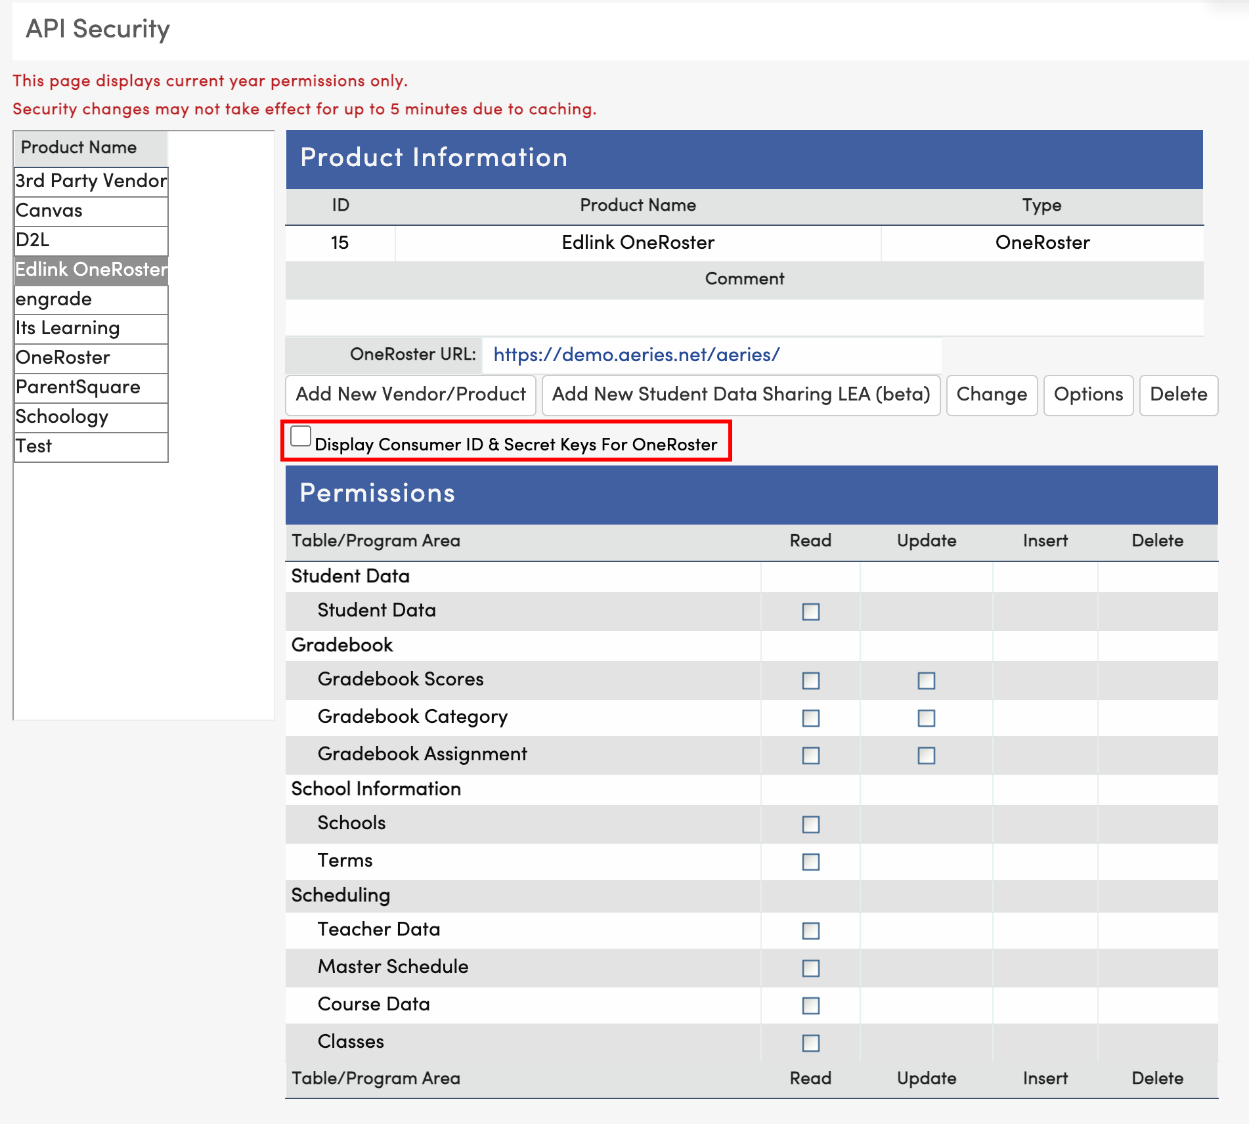Screen dimensions: 1249x1124
Task: Select Schoology in product list
Action: point(91,417)
